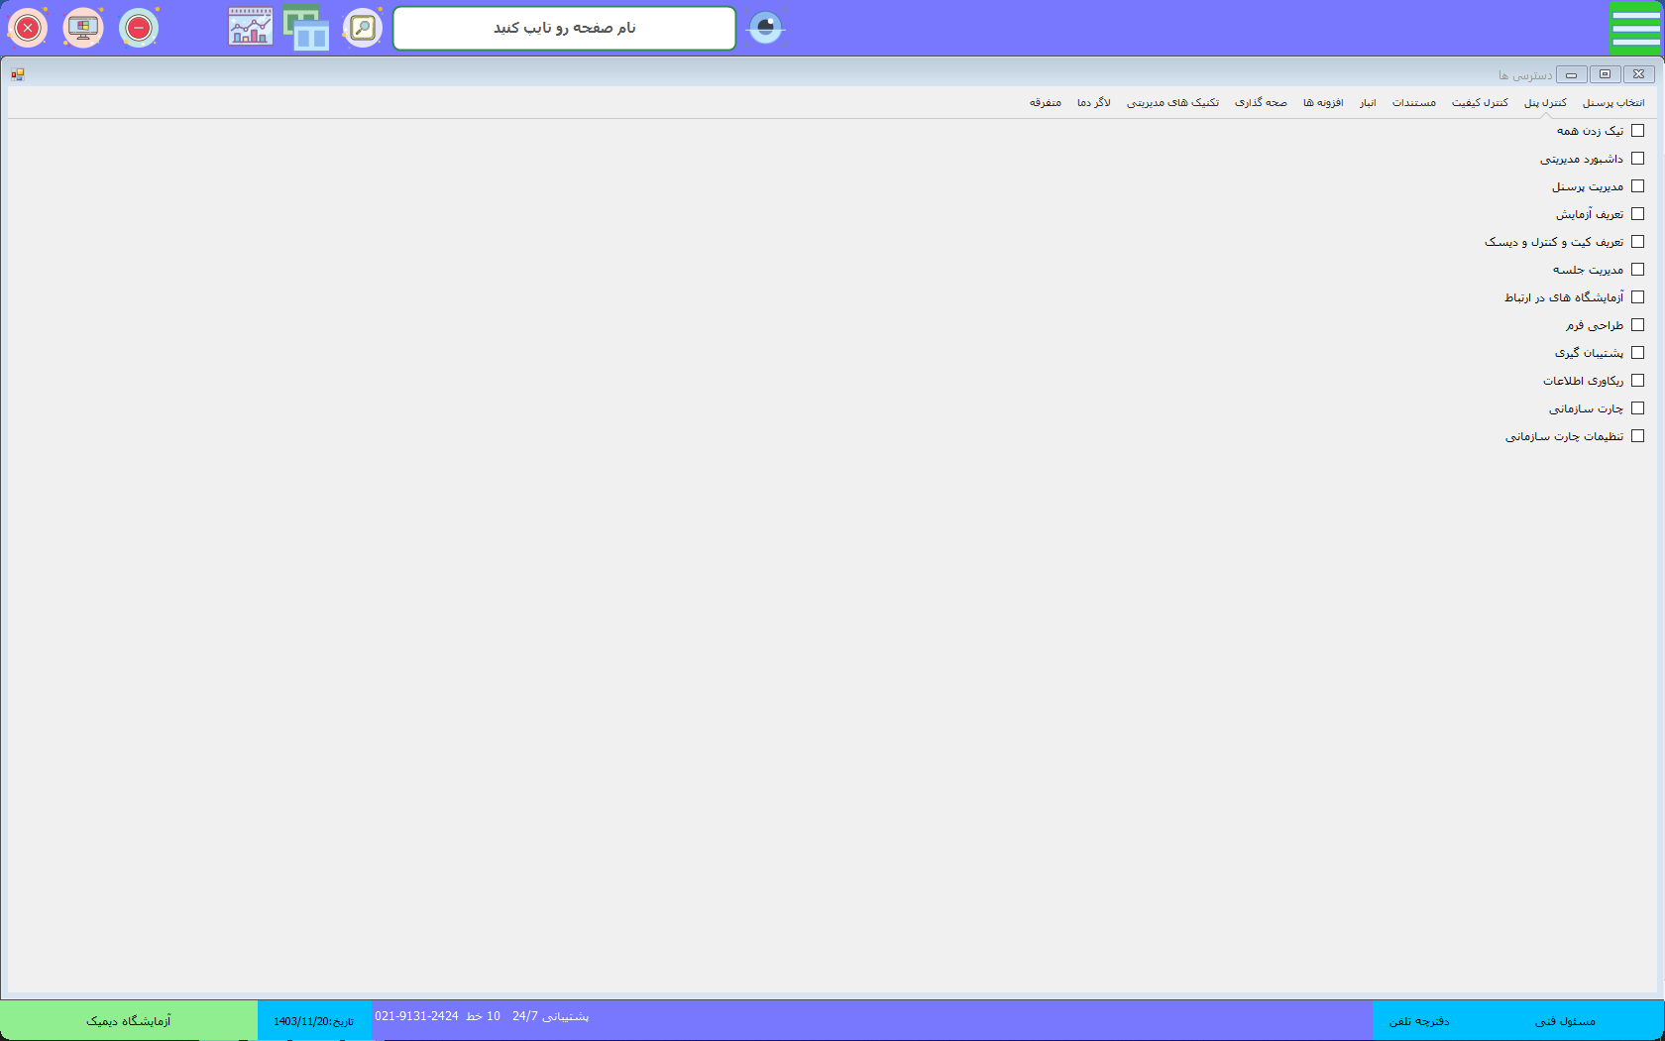Viewport: 1665px width, 1041px height.
Task: Tick the 'تعریف آزمایش' checkbox
Action: [x=1637, y=214]
